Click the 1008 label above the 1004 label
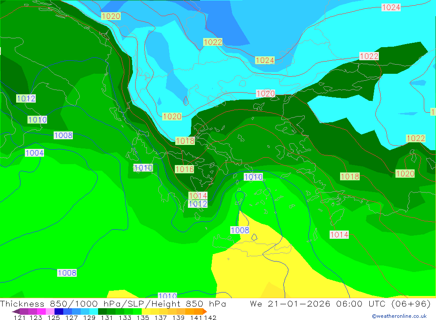 [63, 135]
